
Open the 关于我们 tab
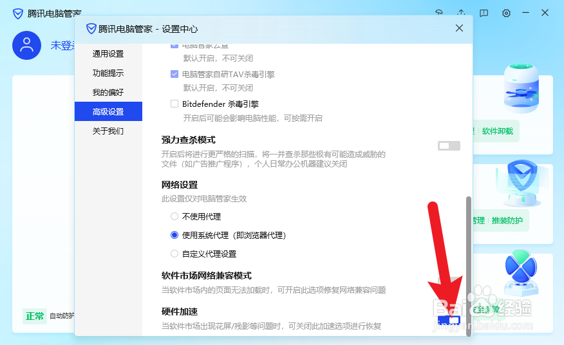108,131
